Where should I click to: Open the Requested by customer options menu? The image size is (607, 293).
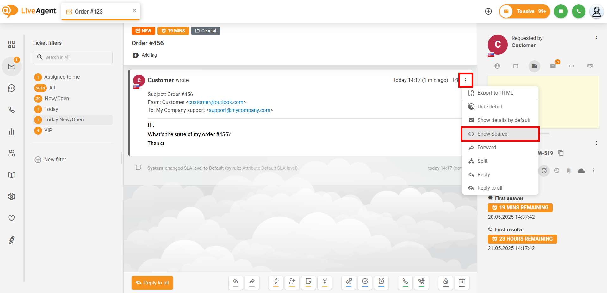[596, 39]
